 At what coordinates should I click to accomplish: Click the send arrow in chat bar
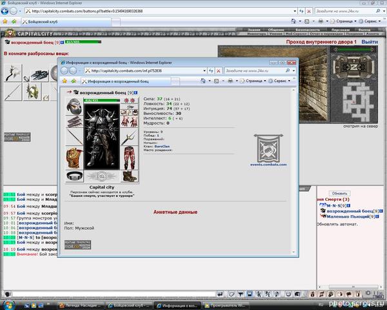pyautogui.click(x=220, y=294)
